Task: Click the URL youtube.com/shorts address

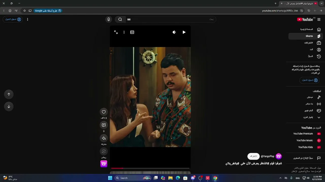Action: point(280,11)
